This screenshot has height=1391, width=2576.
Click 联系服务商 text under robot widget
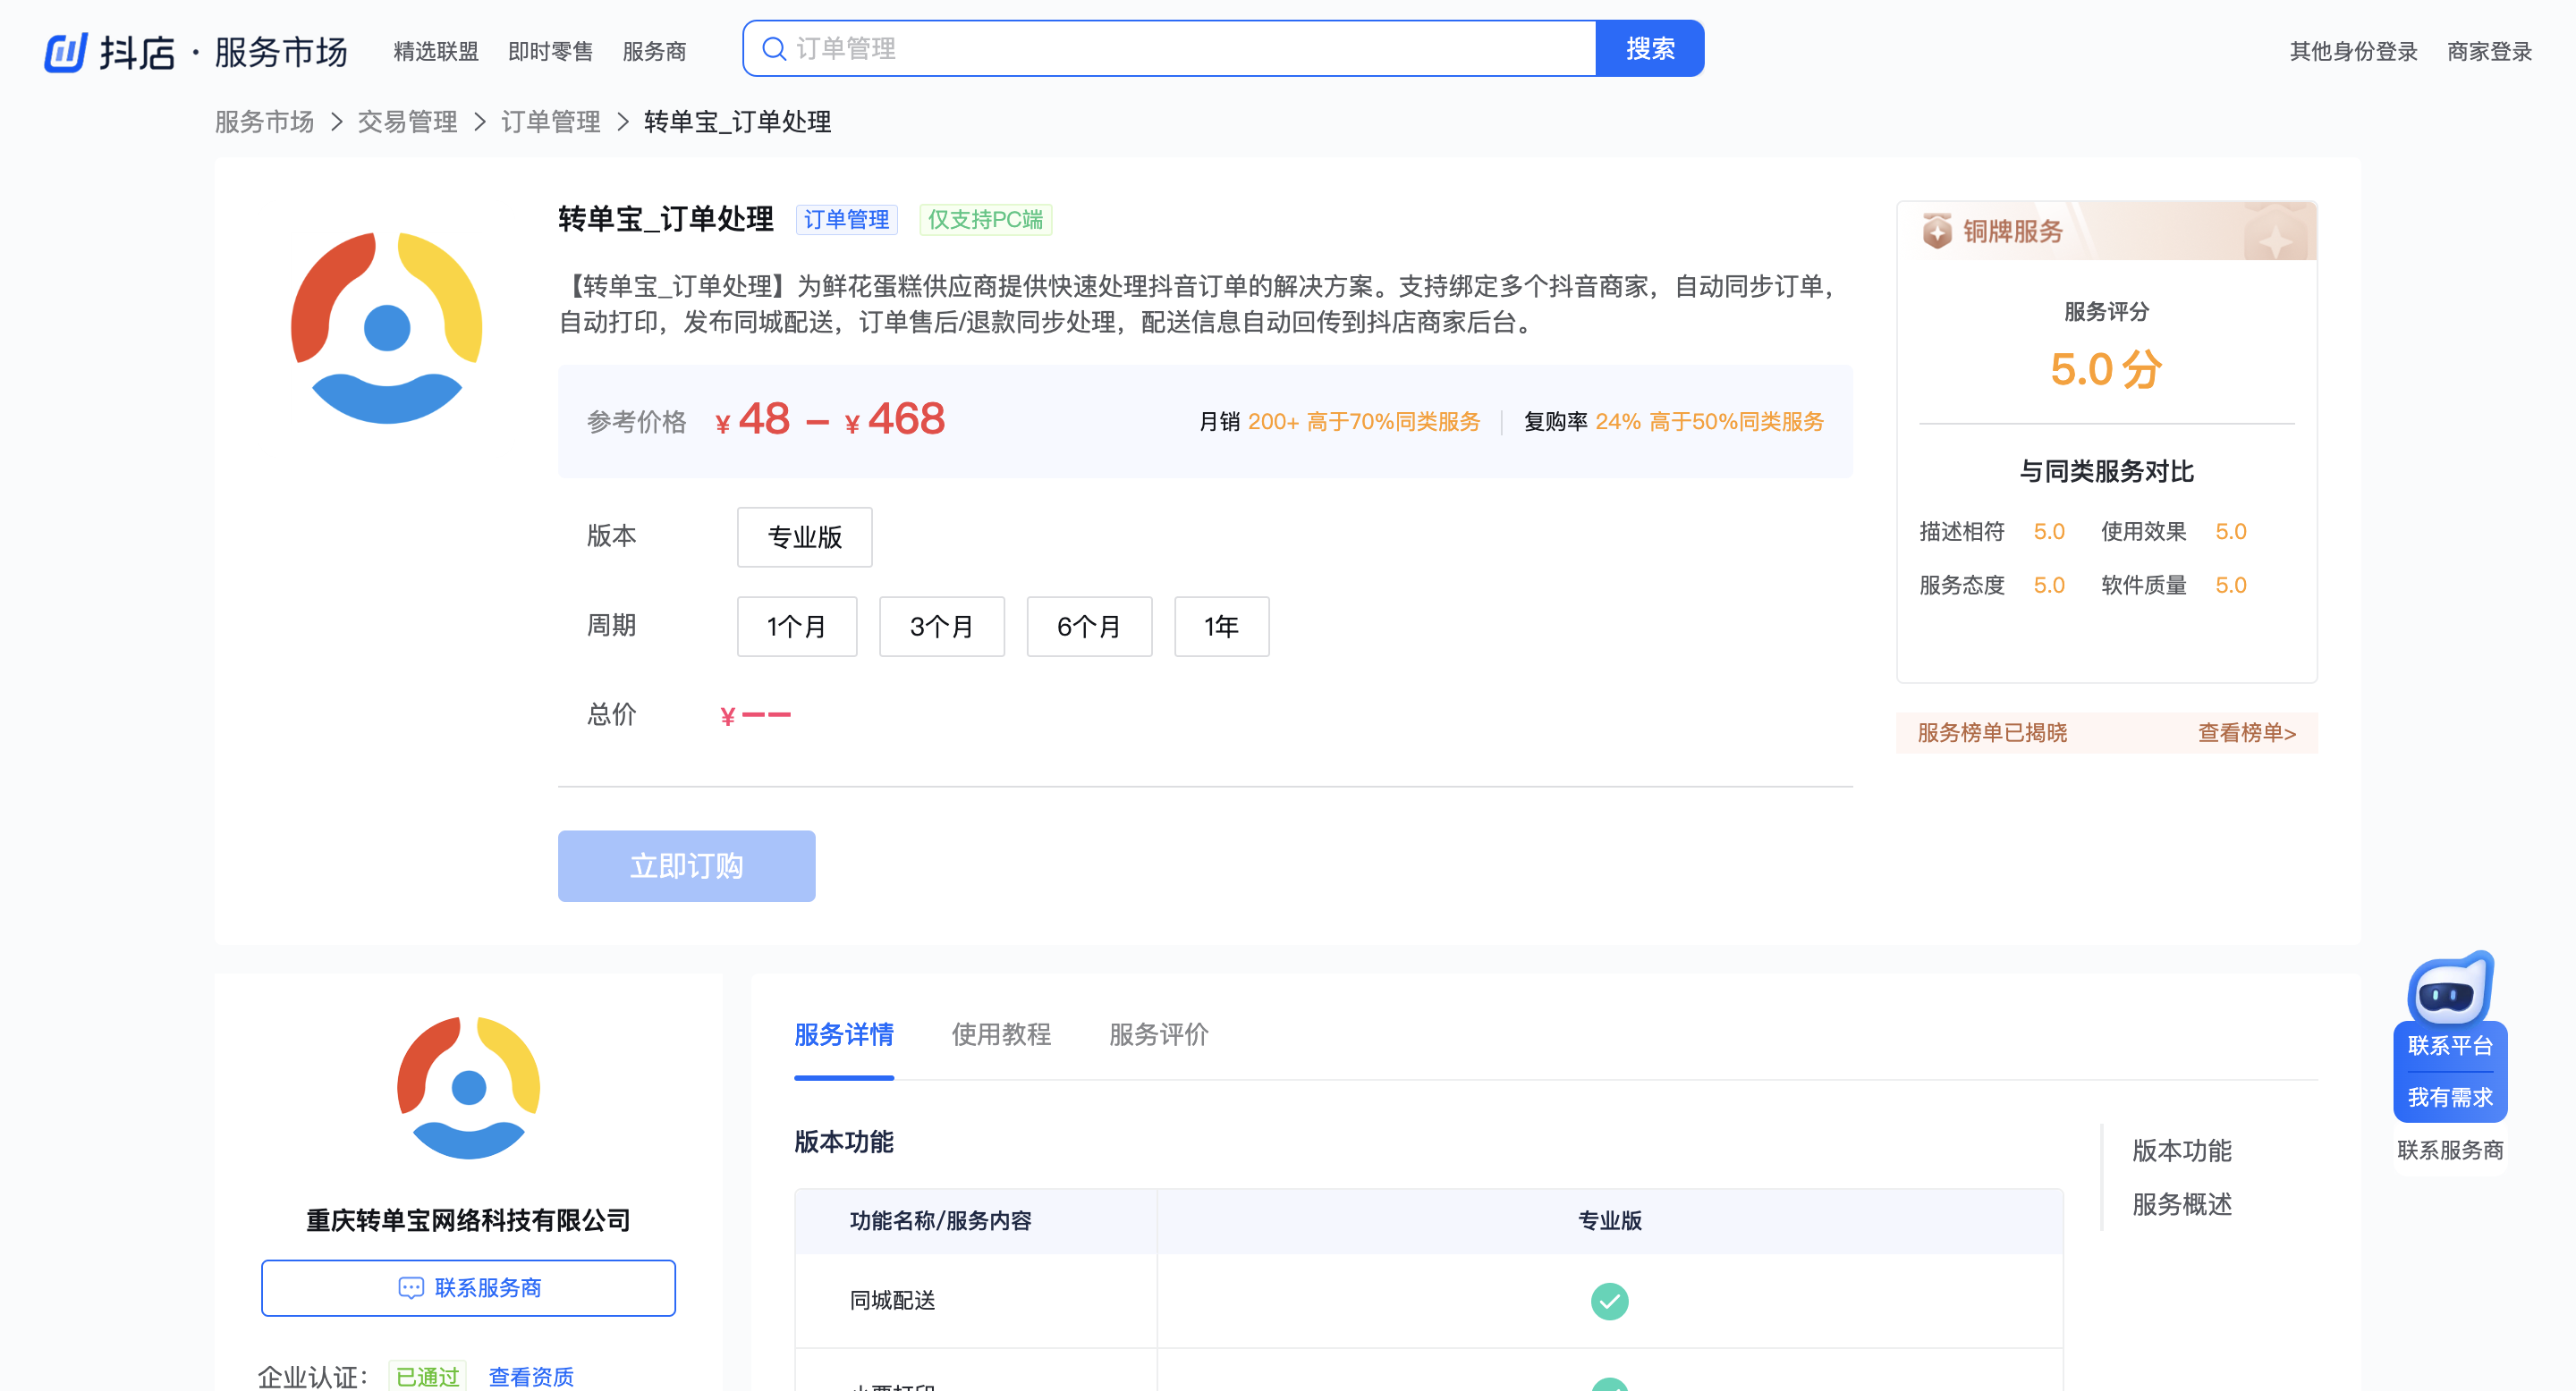(2450, 1151)
